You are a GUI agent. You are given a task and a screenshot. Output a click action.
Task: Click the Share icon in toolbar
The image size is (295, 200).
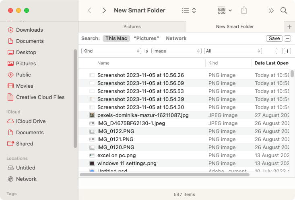point(244,10)
